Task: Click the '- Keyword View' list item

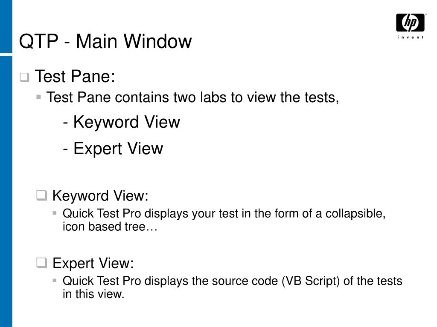Action: click(122, 122)
